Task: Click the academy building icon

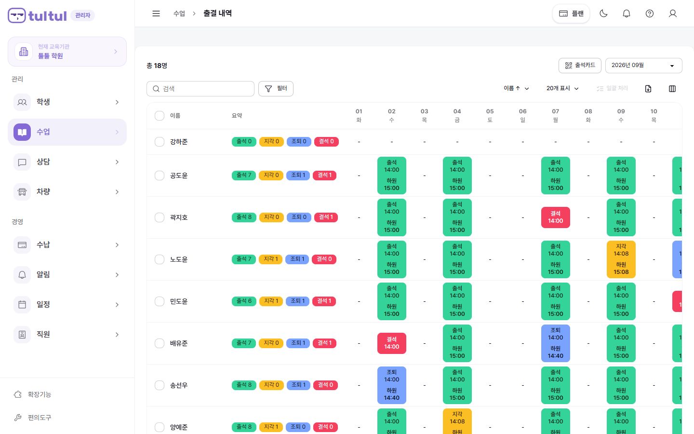Action: point(24,52)
